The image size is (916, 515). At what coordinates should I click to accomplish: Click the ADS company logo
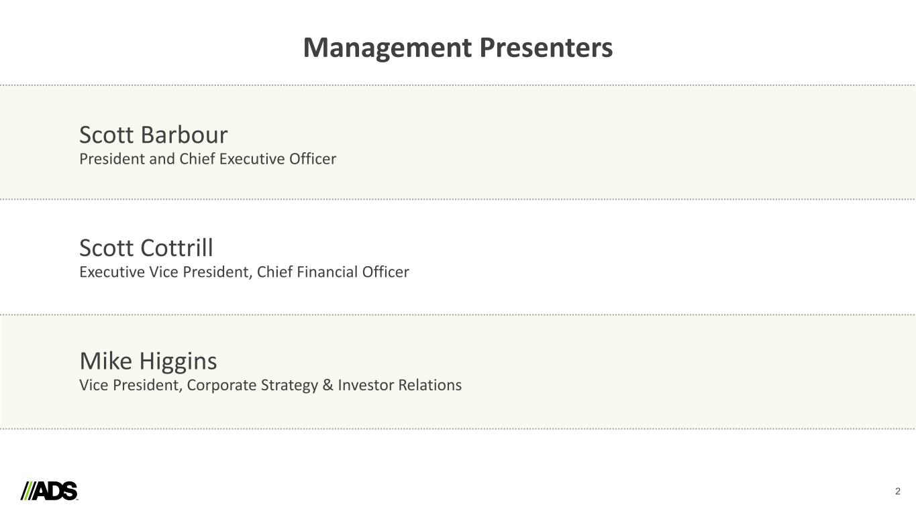(x=50, y=491)
